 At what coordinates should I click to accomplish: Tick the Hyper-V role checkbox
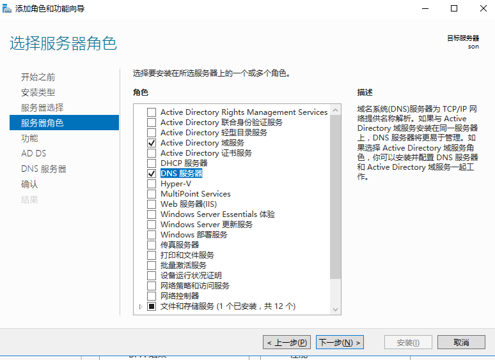coord(152,184)
